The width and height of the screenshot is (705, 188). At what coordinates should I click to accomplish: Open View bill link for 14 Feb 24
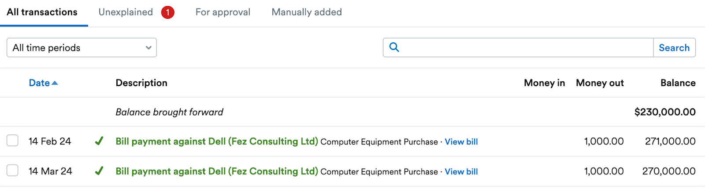[x=461, y=142]
